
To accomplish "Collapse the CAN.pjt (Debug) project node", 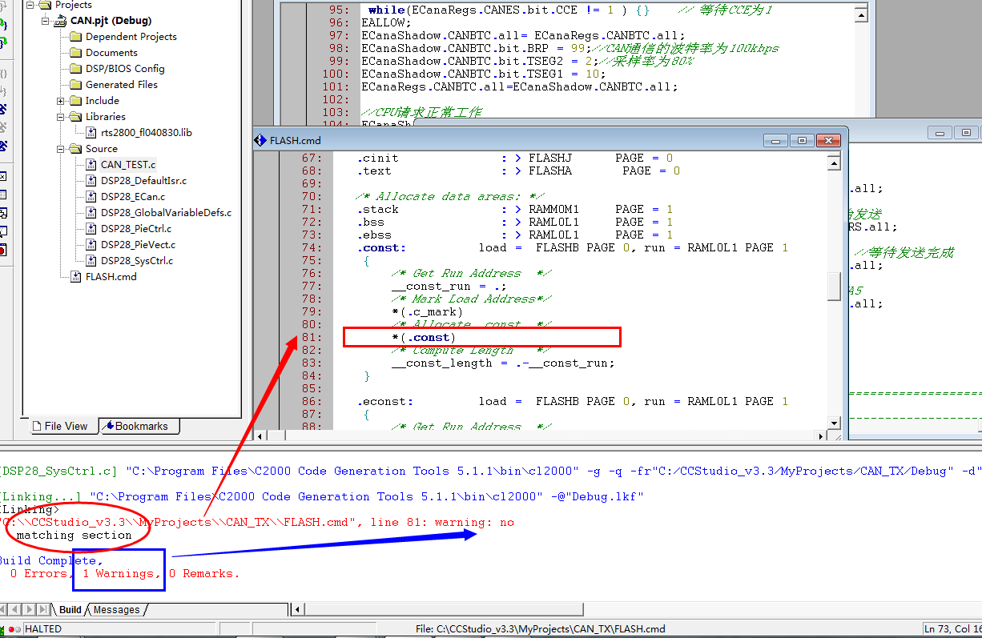I will pyautogui.click(x=46, y=21).
